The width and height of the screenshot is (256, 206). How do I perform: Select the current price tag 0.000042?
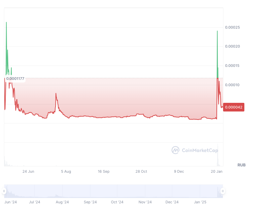234,107
